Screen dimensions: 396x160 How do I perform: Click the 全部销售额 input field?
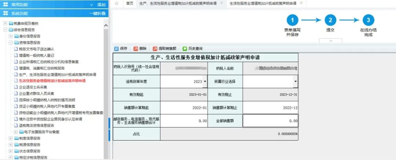271,121
